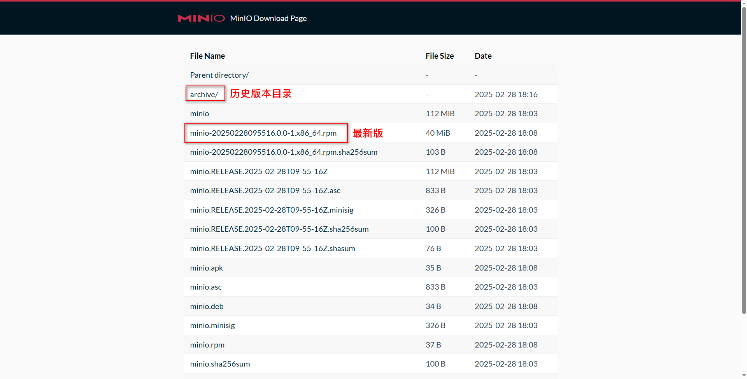Open the minio.minisig file
This screenshot has height=379, width=747.
pyautogui.click(x=212, y=325)
